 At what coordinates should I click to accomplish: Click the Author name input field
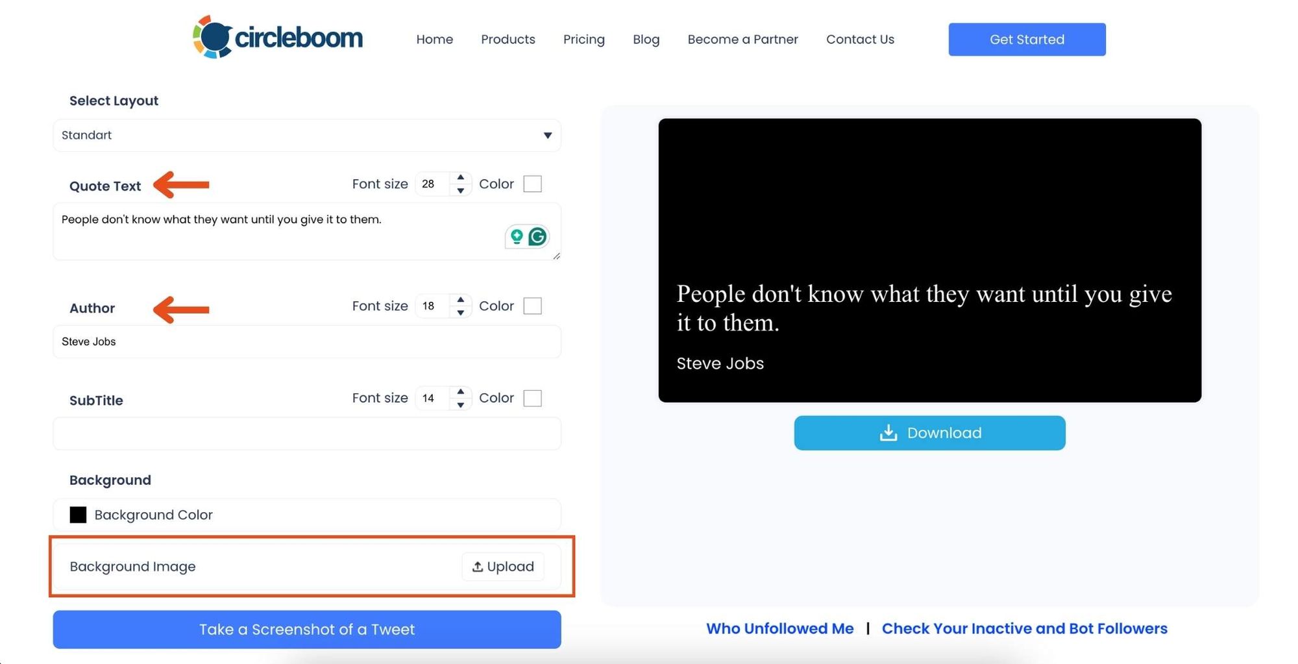tap(307, 341)
